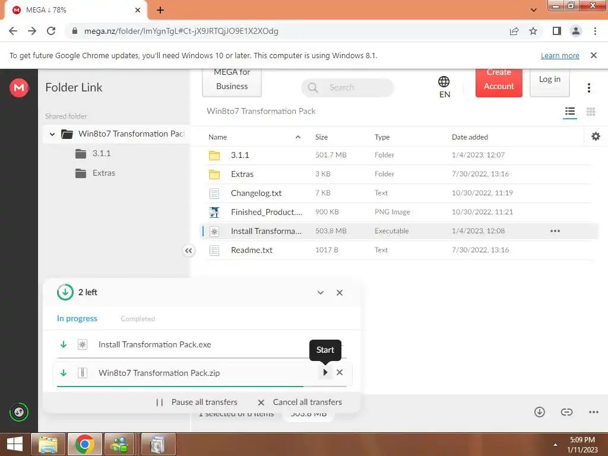Switch to the In progress tab
The image size is (608, 456).
77,319
